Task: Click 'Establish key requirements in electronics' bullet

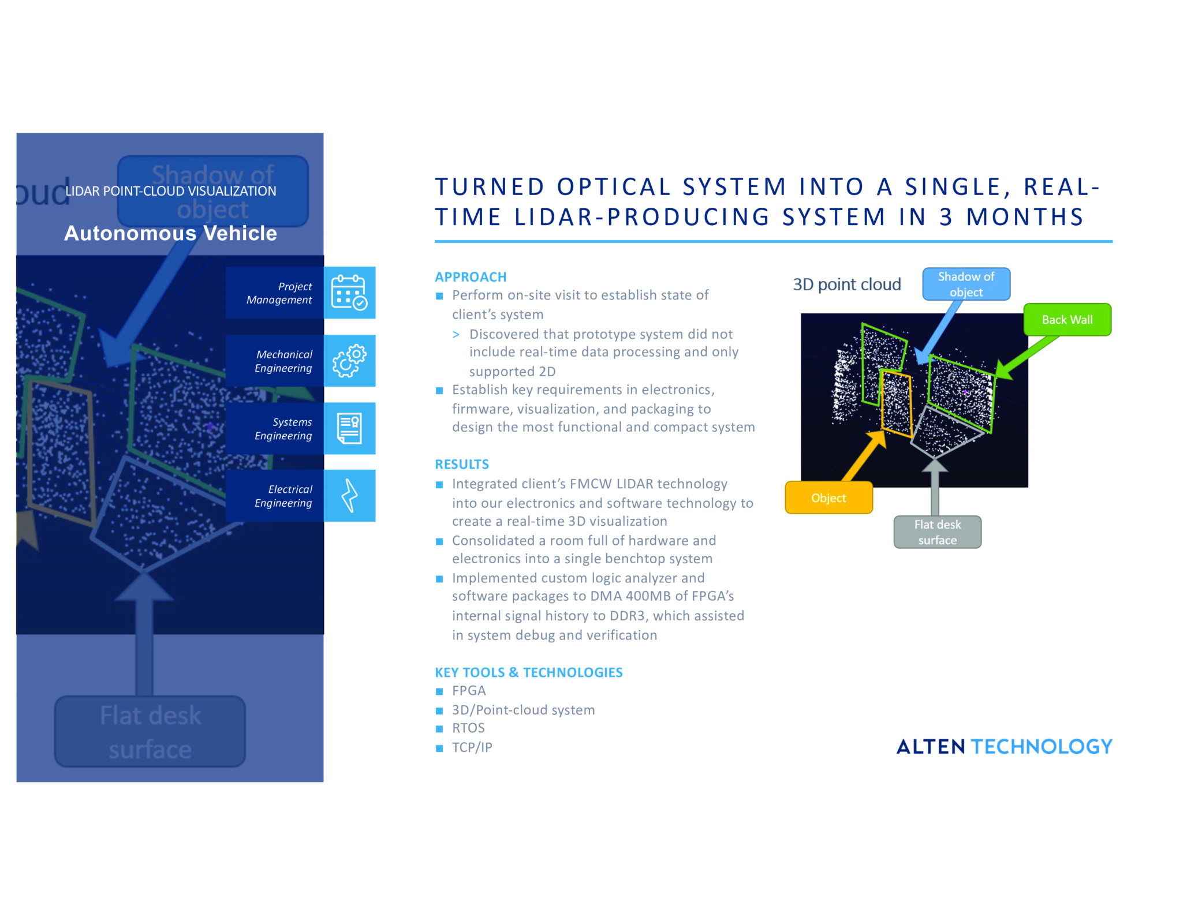Action: (603, 409)
